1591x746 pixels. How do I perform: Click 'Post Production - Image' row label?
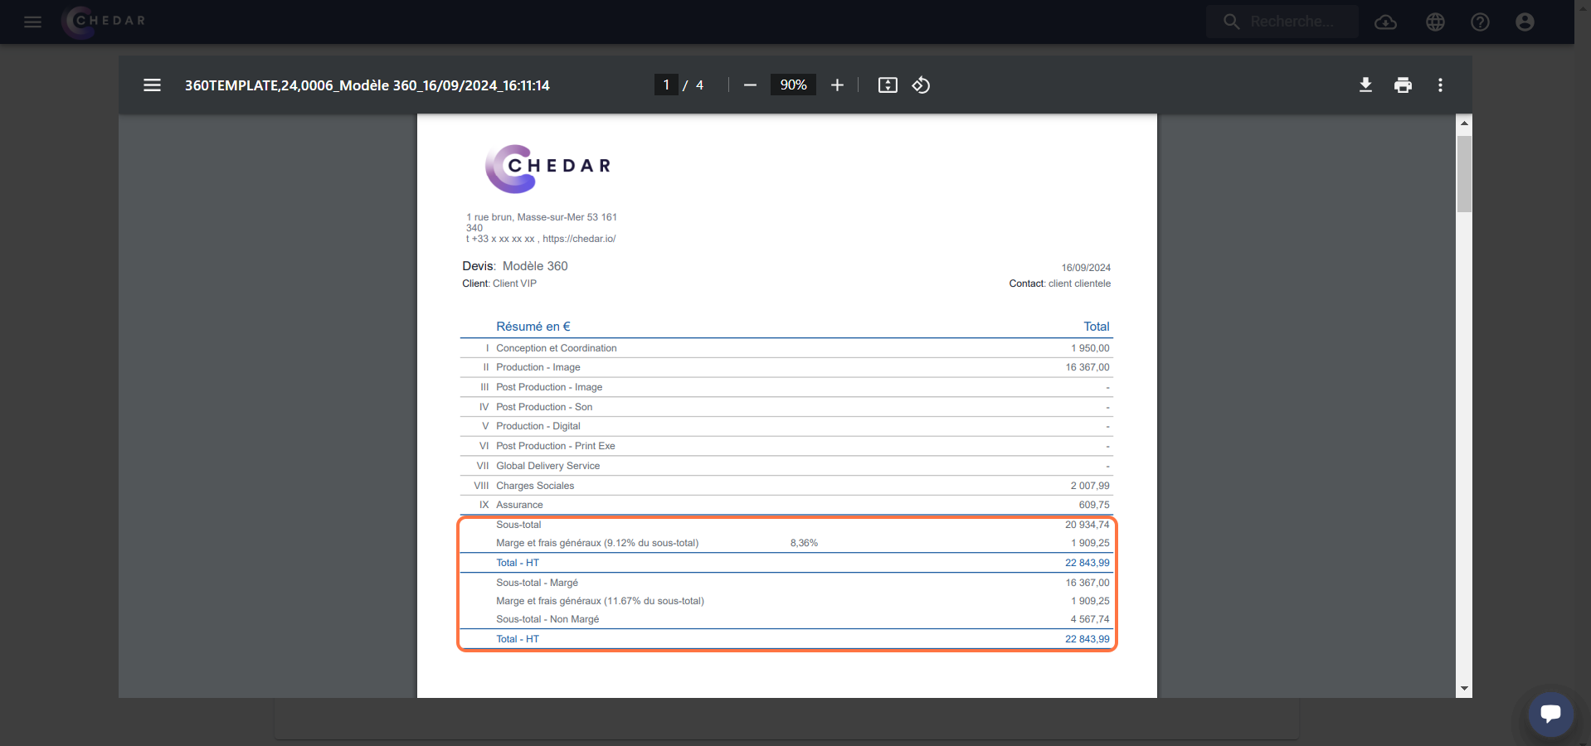pyautogui.click(x=549, y=387)
